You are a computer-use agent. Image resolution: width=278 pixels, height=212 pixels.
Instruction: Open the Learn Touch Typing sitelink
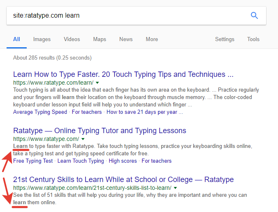pos(80,161)
